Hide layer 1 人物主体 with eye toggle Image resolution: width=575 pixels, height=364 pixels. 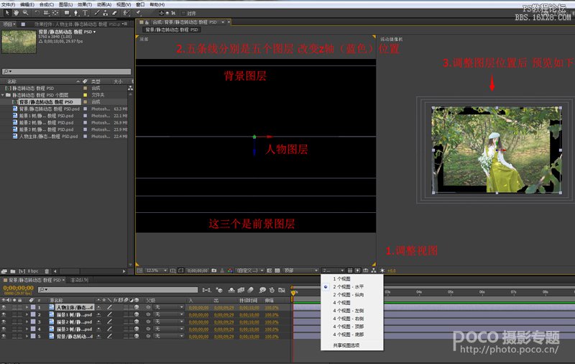4,307
